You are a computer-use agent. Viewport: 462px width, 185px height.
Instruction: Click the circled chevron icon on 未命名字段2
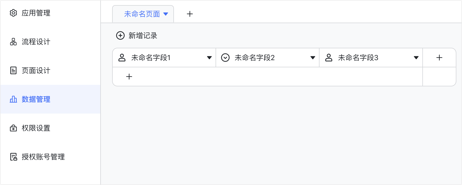[225, 58]
